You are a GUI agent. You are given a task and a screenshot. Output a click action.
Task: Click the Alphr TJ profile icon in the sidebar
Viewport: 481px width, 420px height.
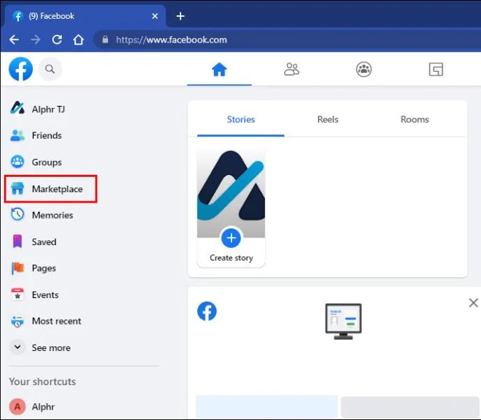point(17,108)
